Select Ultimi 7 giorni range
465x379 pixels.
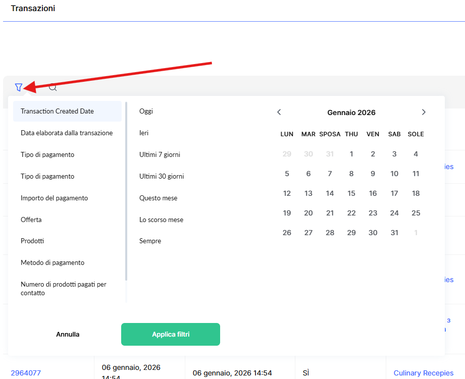(160, 155)
